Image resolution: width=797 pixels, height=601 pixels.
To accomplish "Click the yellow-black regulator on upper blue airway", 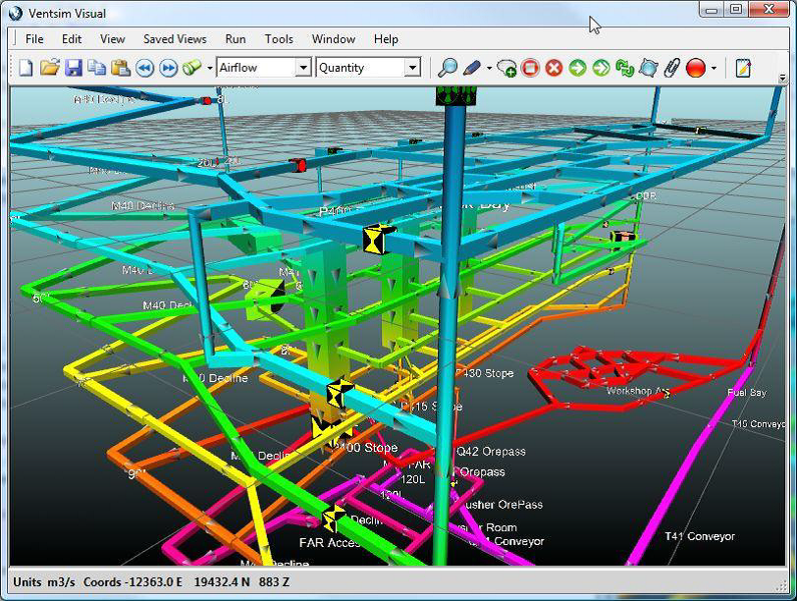I will [x=379, y=239].
